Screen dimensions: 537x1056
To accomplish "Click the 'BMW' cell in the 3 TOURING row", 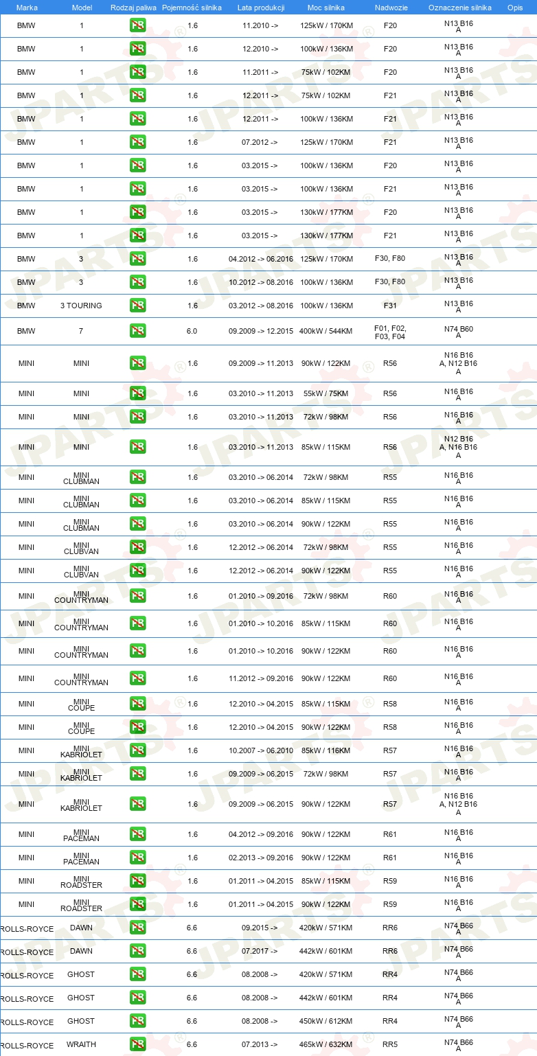I will click(26, 306).
